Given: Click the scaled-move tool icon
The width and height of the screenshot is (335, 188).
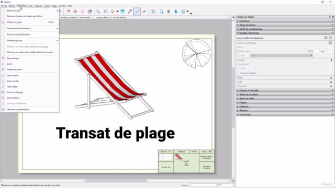Looking at the screenshot, I should (90, 11).
